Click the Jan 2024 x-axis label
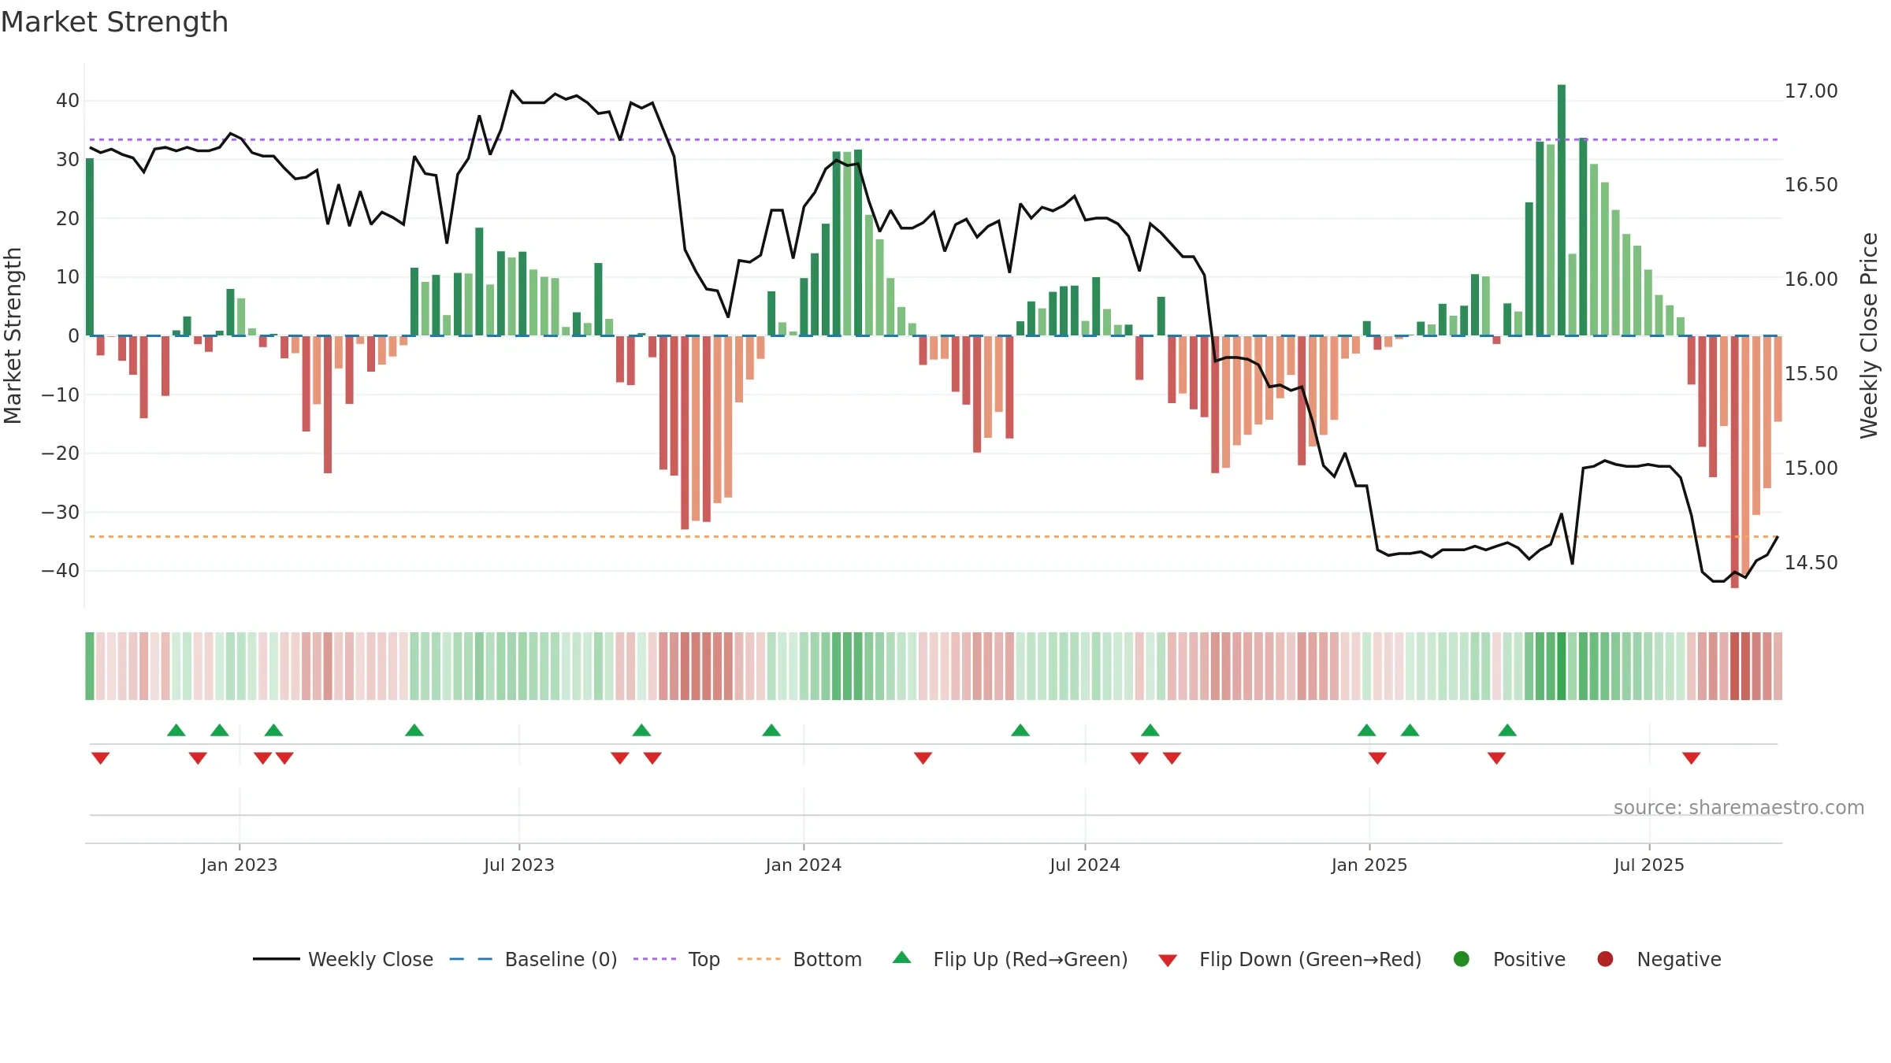1891x1063 pixels. click(804, 865)
